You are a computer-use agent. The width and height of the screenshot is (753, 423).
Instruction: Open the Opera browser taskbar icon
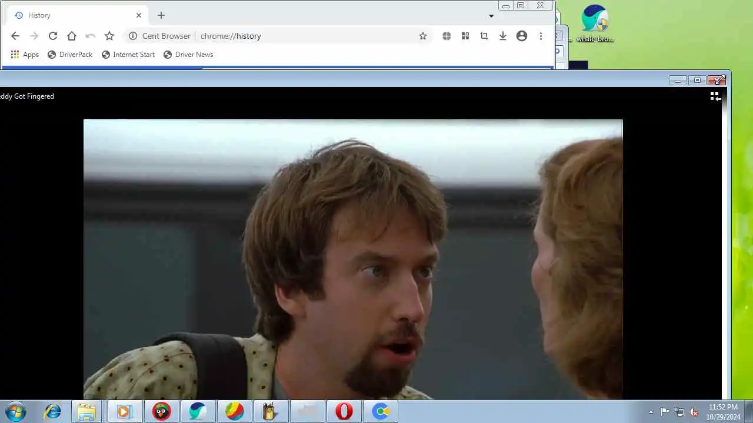(344, 411)
